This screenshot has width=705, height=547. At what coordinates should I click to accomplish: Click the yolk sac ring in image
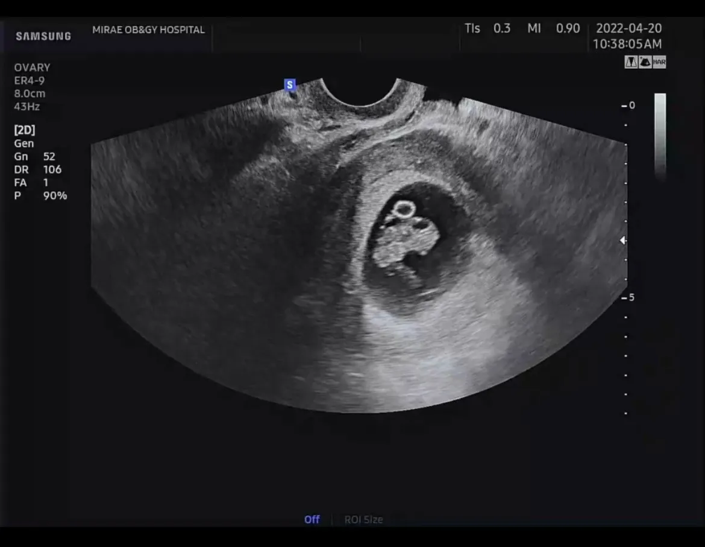404,209
